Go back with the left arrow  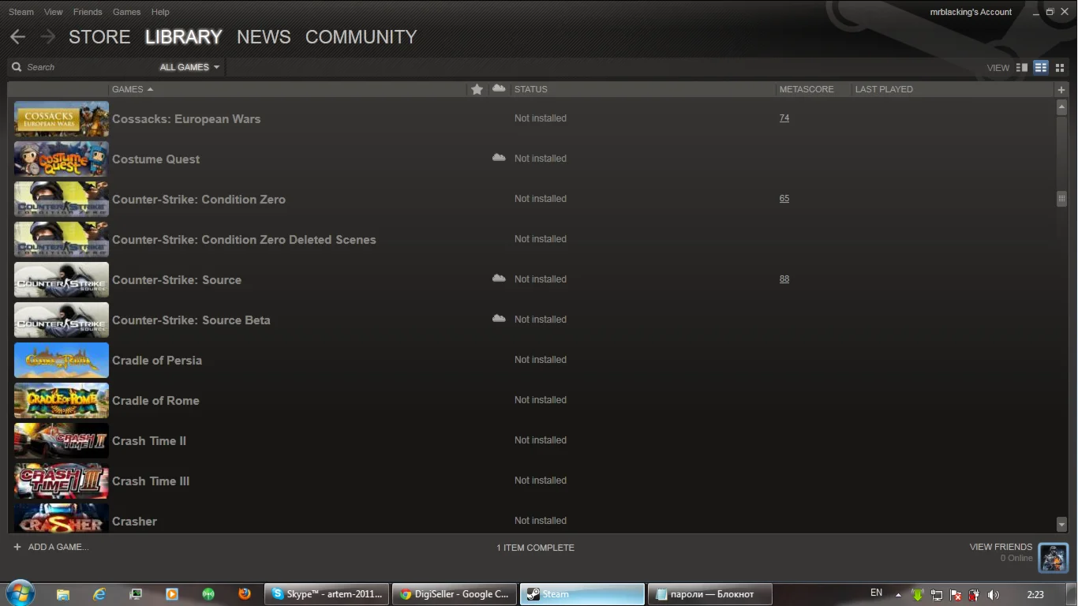click(x=17, y=37)
